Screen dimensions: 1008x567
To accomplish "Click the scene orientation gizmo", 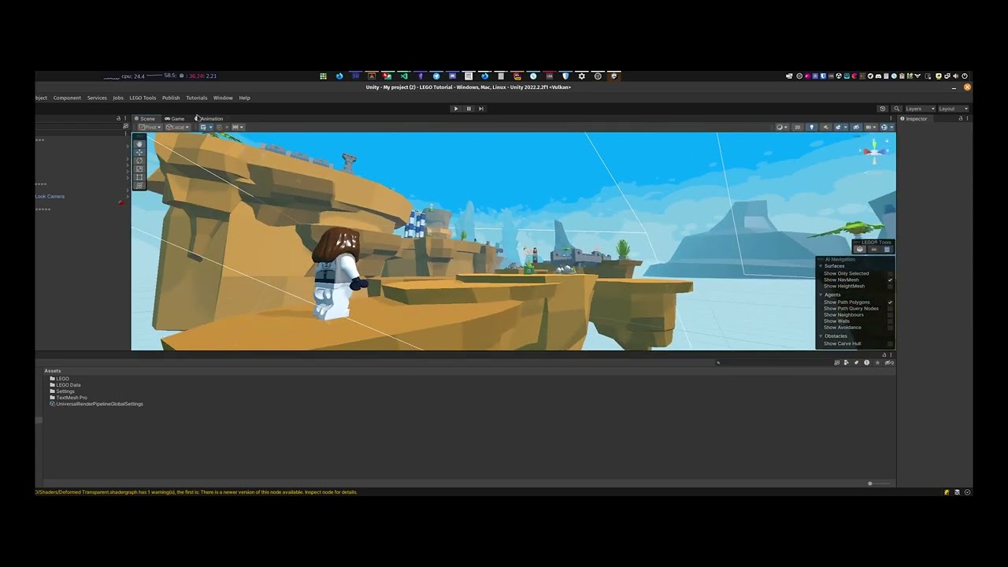I will pos(874,151).
